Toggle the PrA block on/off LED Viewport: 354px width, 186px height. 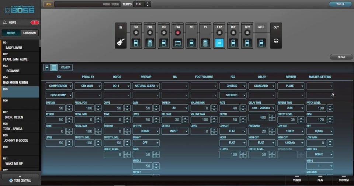pyautogui.click(x=178, y=32)
